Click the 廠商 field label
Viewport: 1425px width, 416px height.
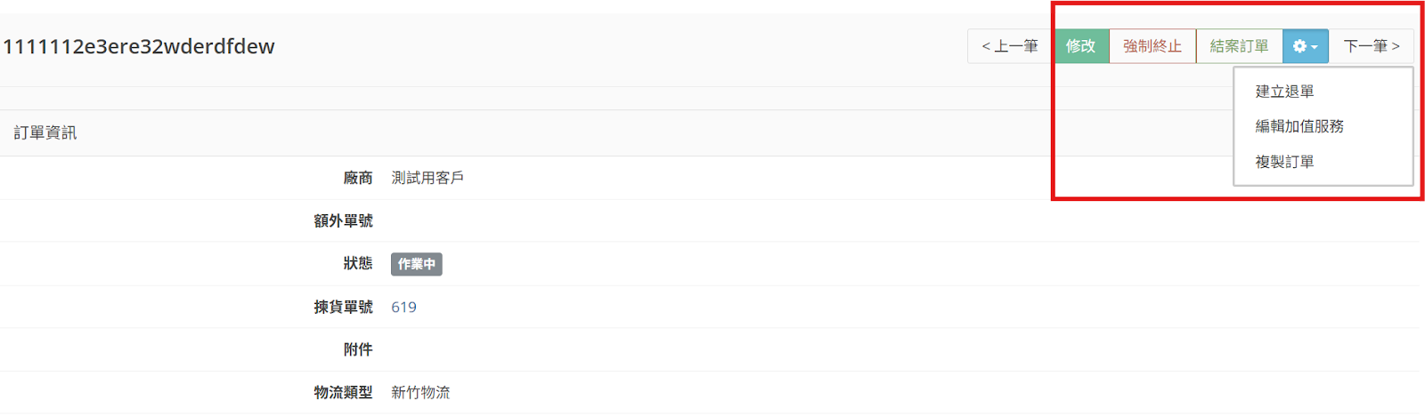click(358, 178)
